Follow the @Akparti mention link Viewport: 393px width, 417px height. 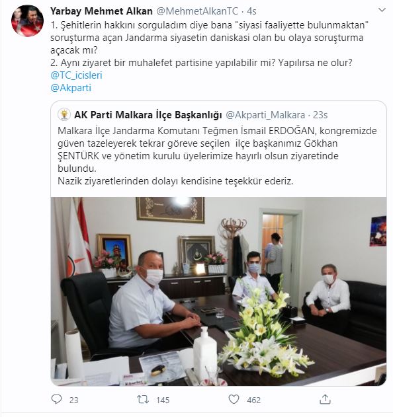[71, 88]
